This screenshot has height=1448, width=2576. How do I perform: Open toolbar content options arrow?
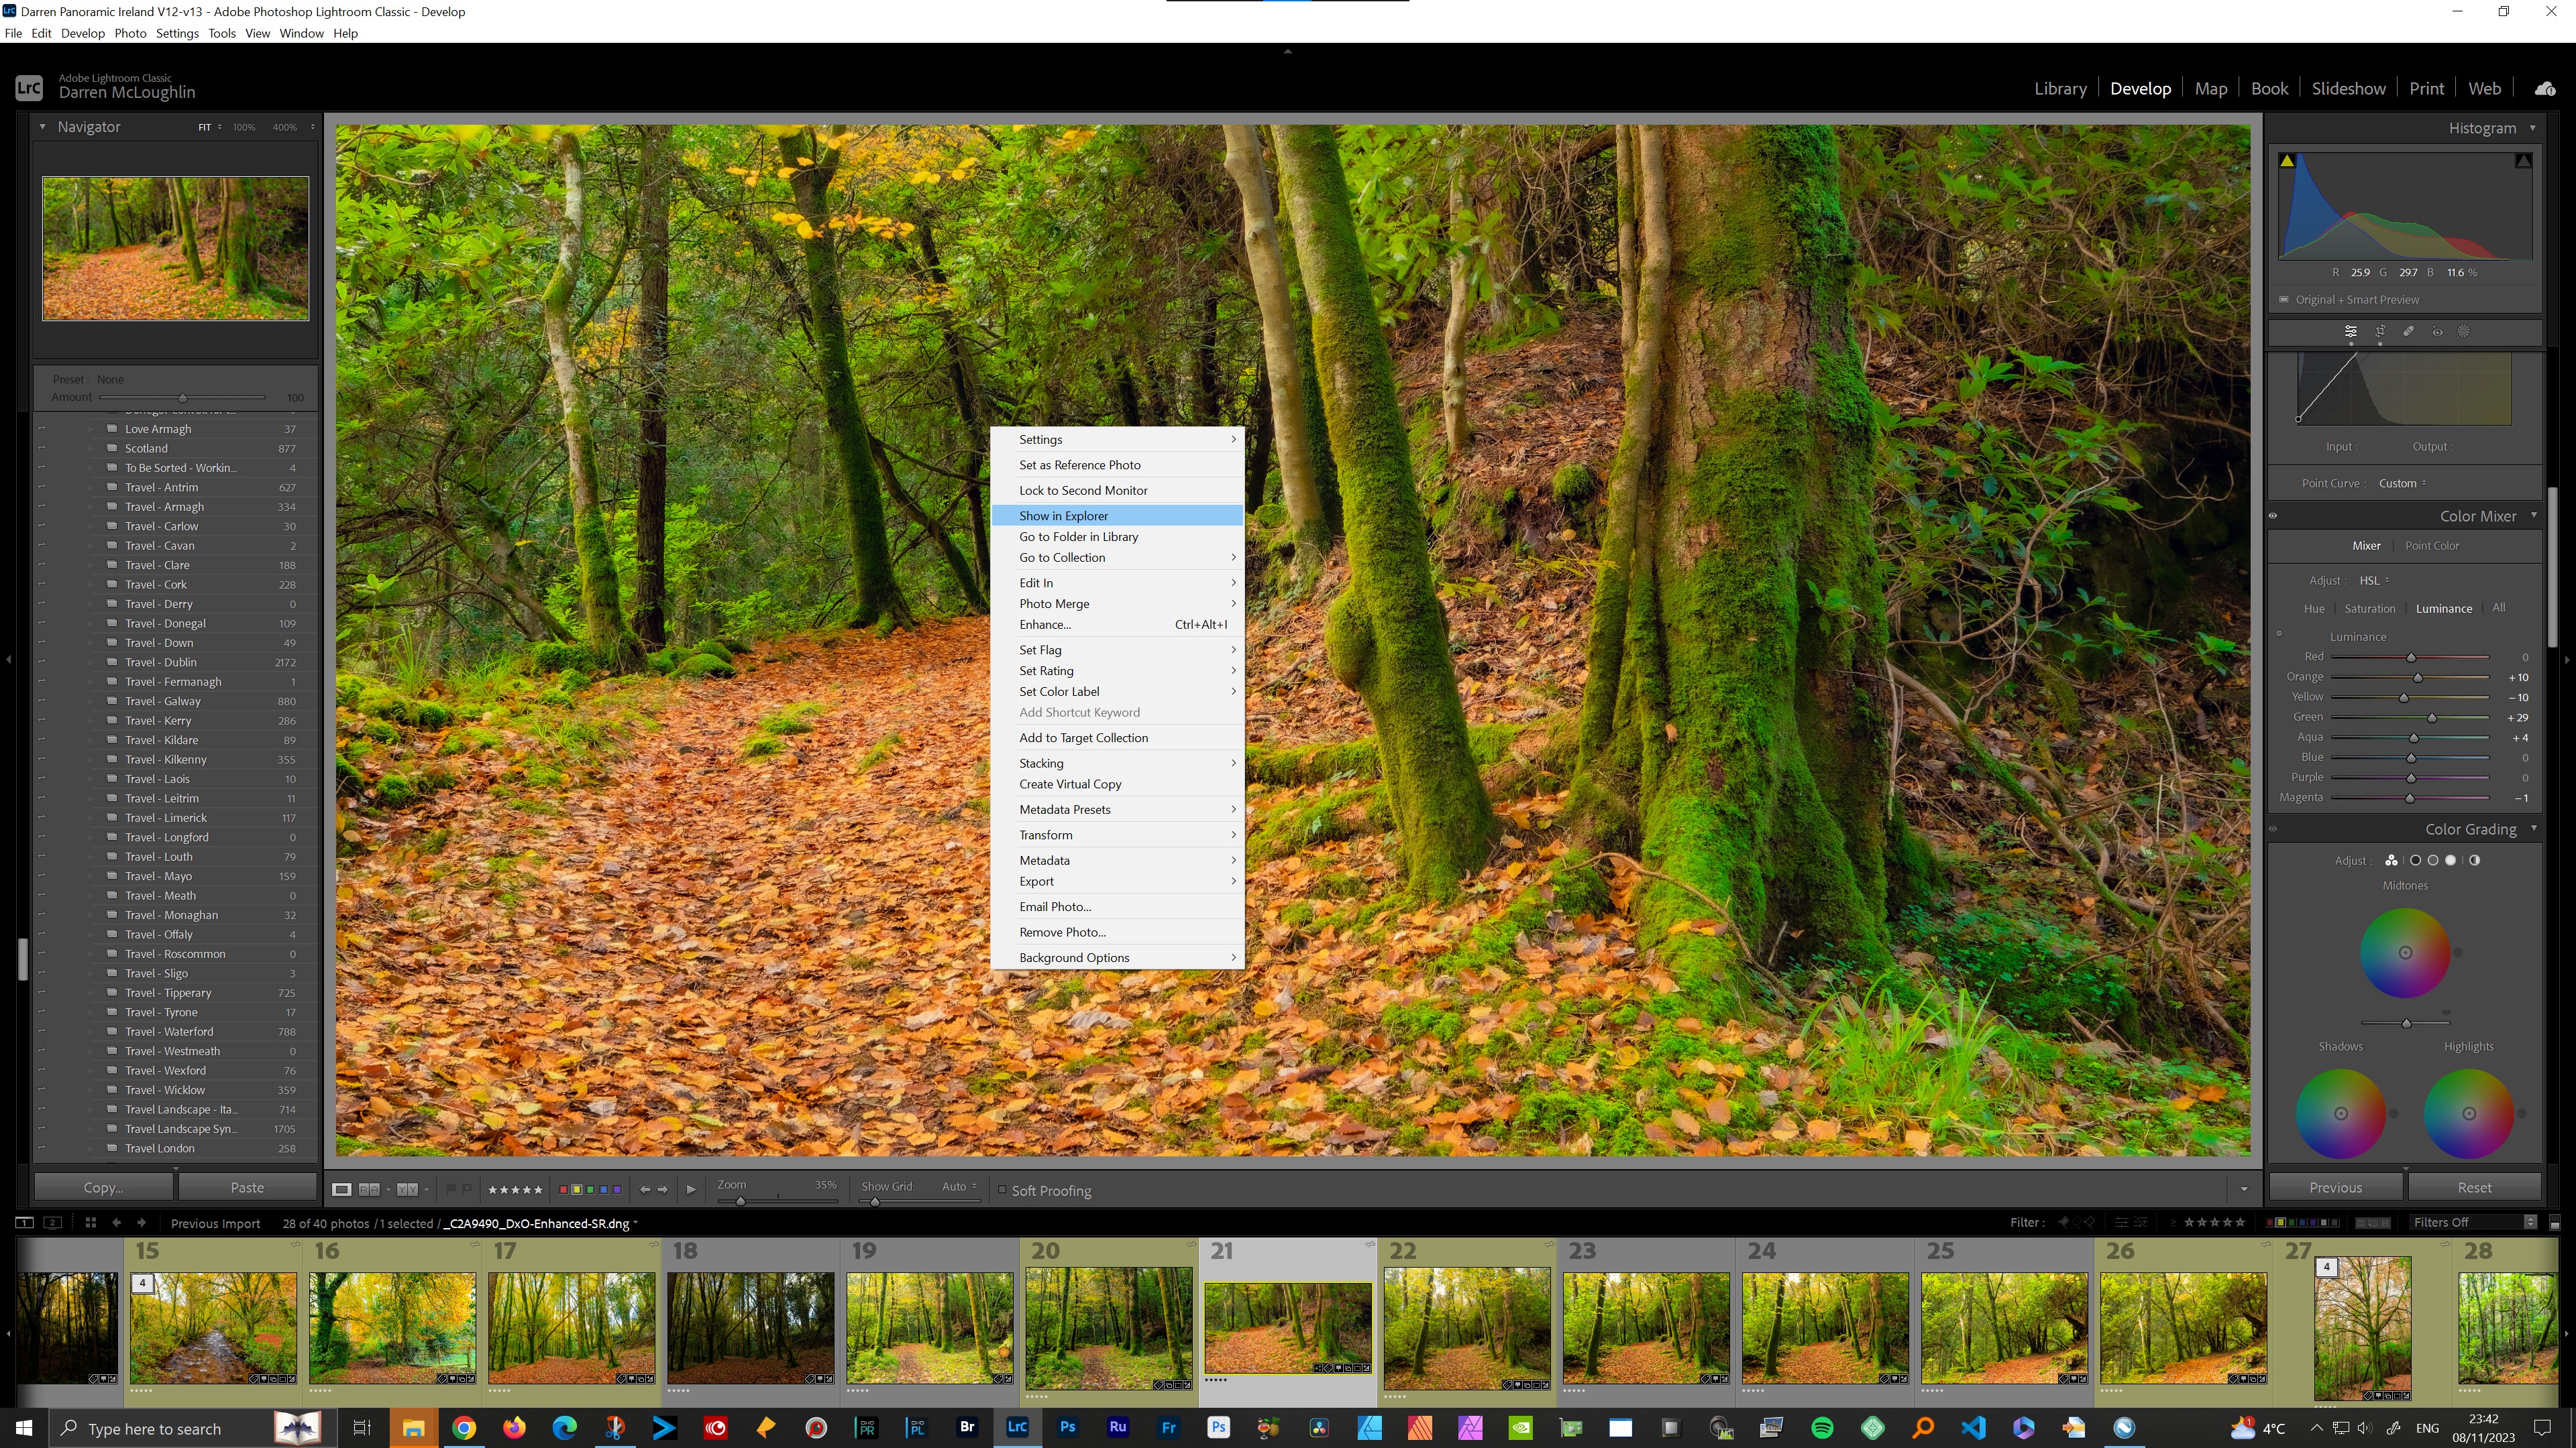click(2244, 1189)
